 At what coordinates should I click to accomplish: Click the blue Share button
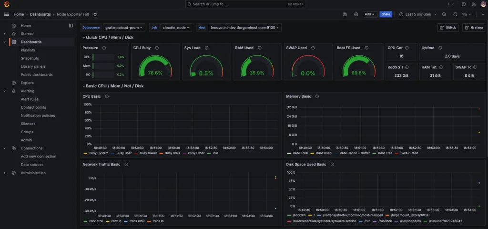(386, 14)
